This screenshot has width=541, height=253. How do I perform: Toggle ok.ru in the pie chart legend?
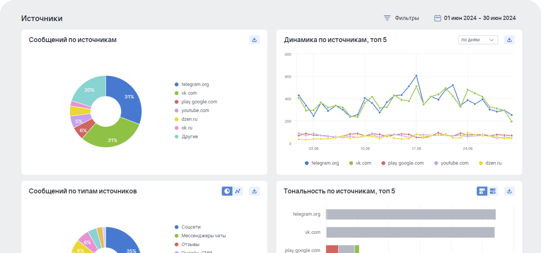click(183, 128)
